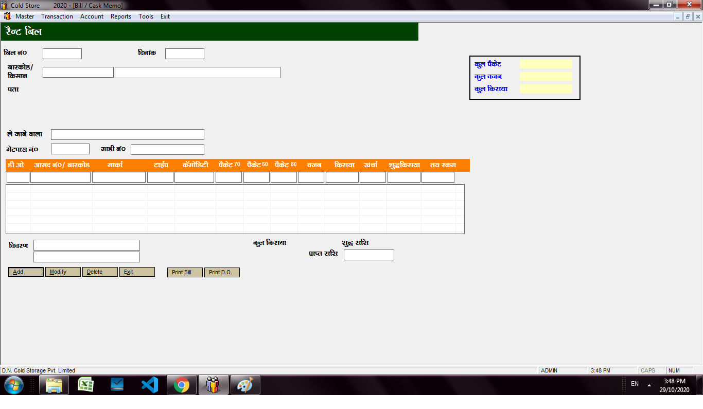
Task: Open the Transaction menu
Action: [57, 16]
